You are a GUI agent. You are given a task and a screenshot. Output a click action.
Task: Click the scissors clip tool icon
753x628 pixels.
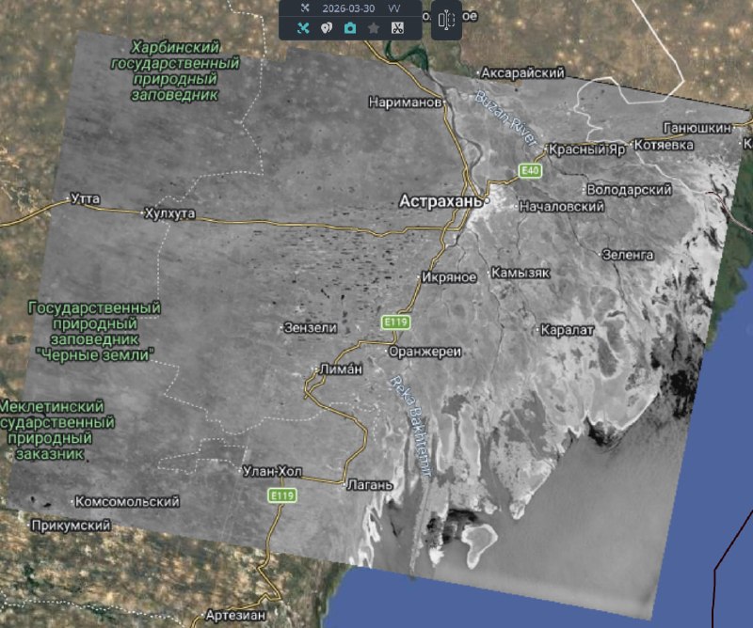(397, 28)
